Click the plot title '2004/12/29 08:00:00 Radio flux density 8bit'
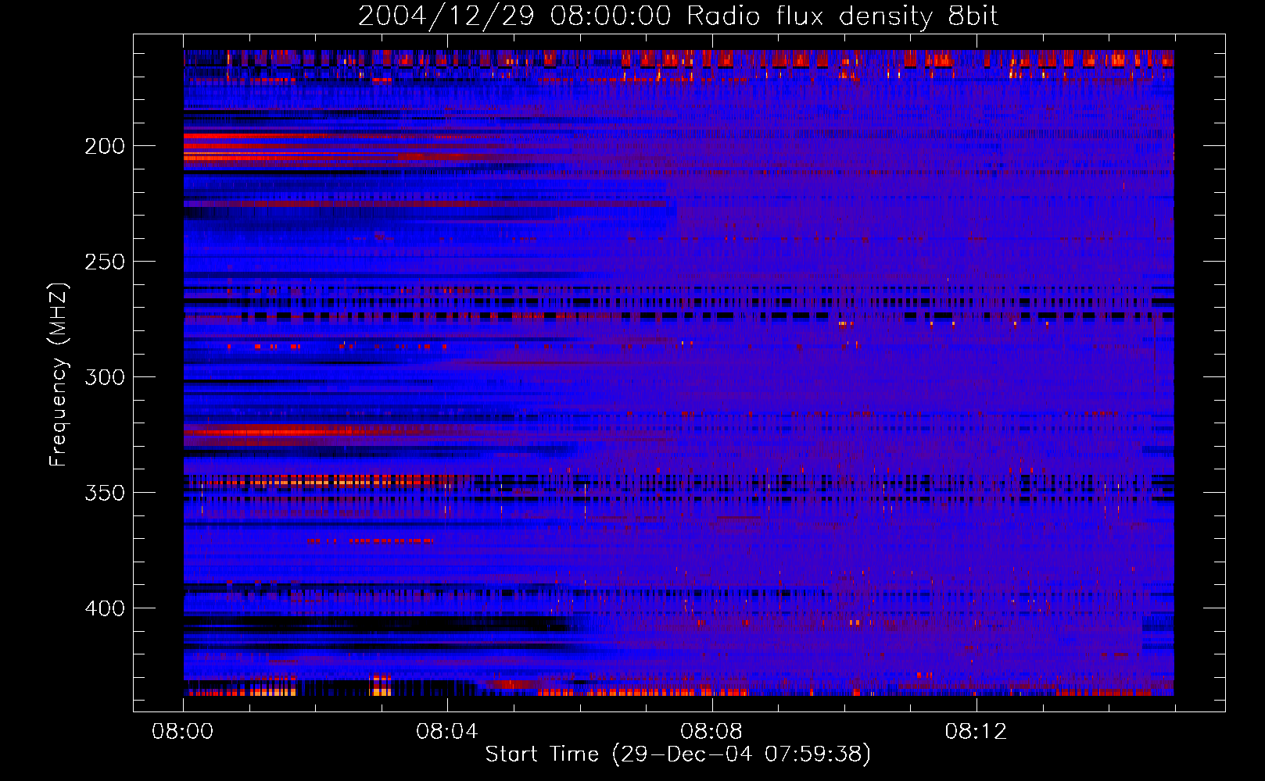The image size is (1265, 781). click(678, 16)
